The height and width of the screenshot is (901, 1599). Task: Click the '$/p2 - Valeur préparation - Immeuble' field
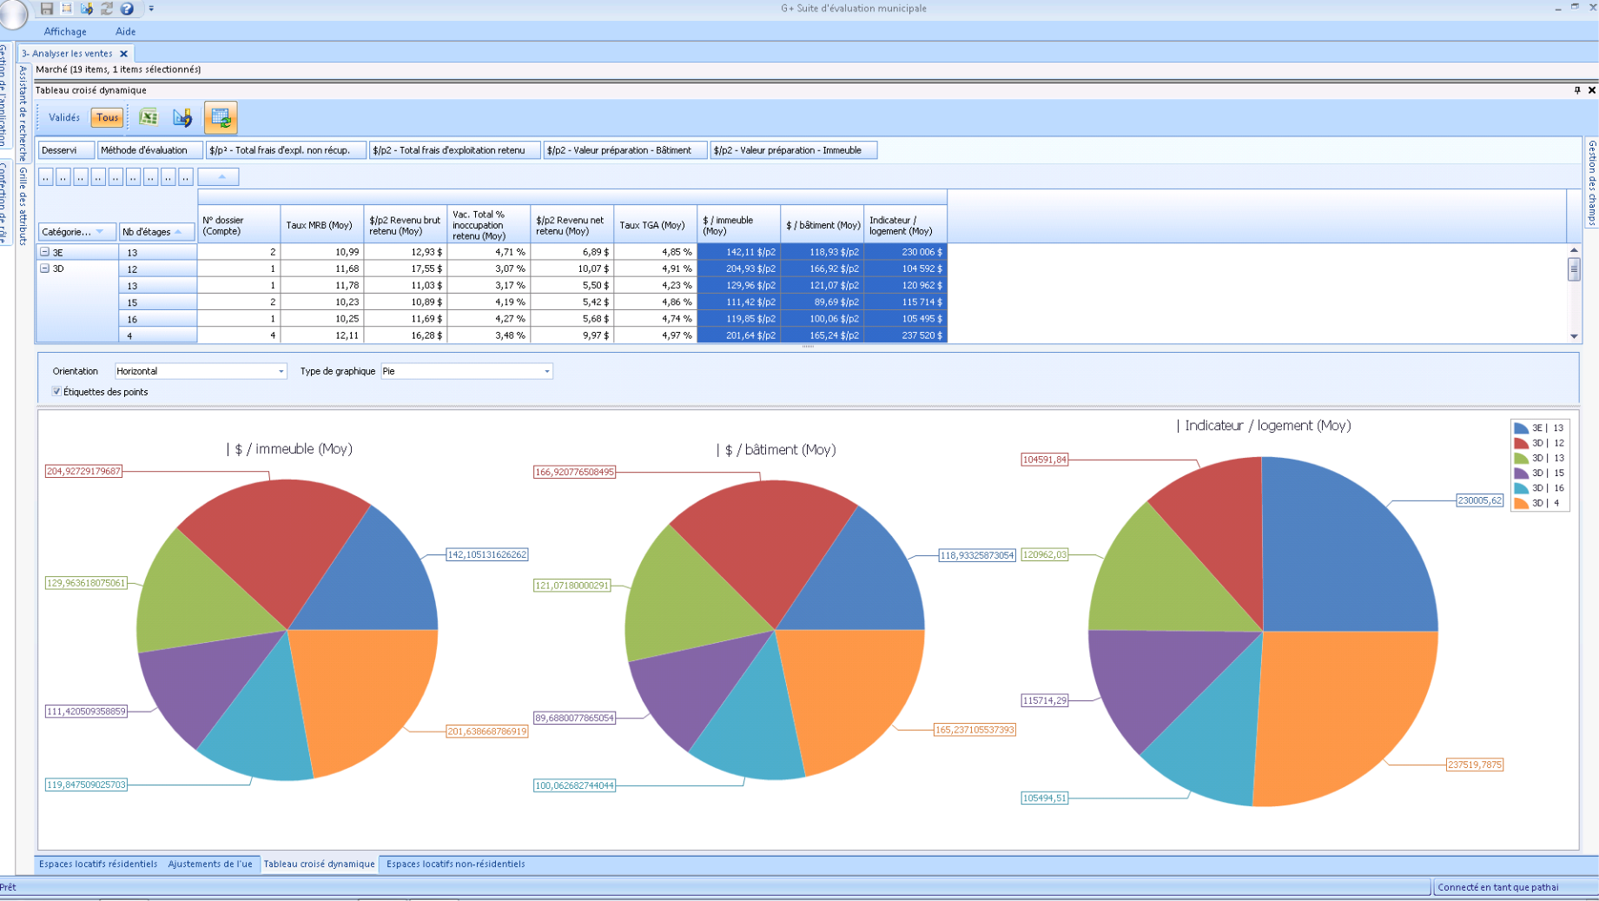[x=793, y=150]
